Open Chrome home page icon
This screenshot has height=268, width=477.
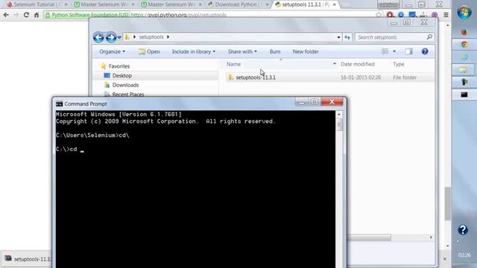[37, 15]
